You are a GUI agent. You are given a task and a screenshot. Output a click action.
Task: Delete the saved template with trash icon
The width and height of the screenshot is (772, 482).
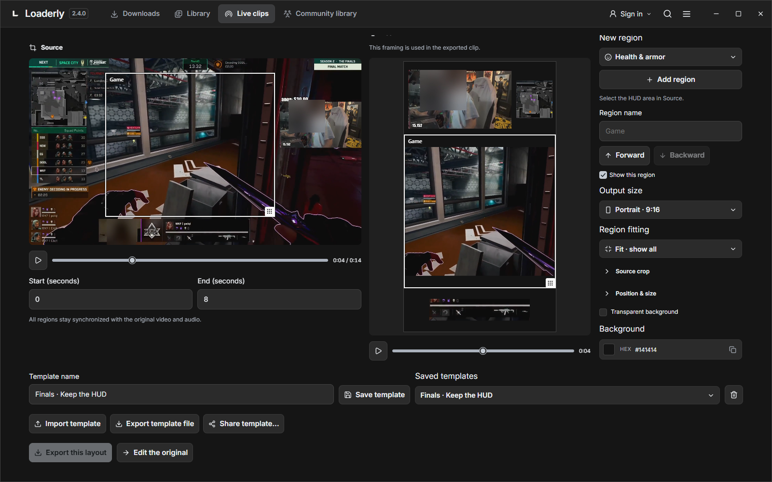coord(734,395)
